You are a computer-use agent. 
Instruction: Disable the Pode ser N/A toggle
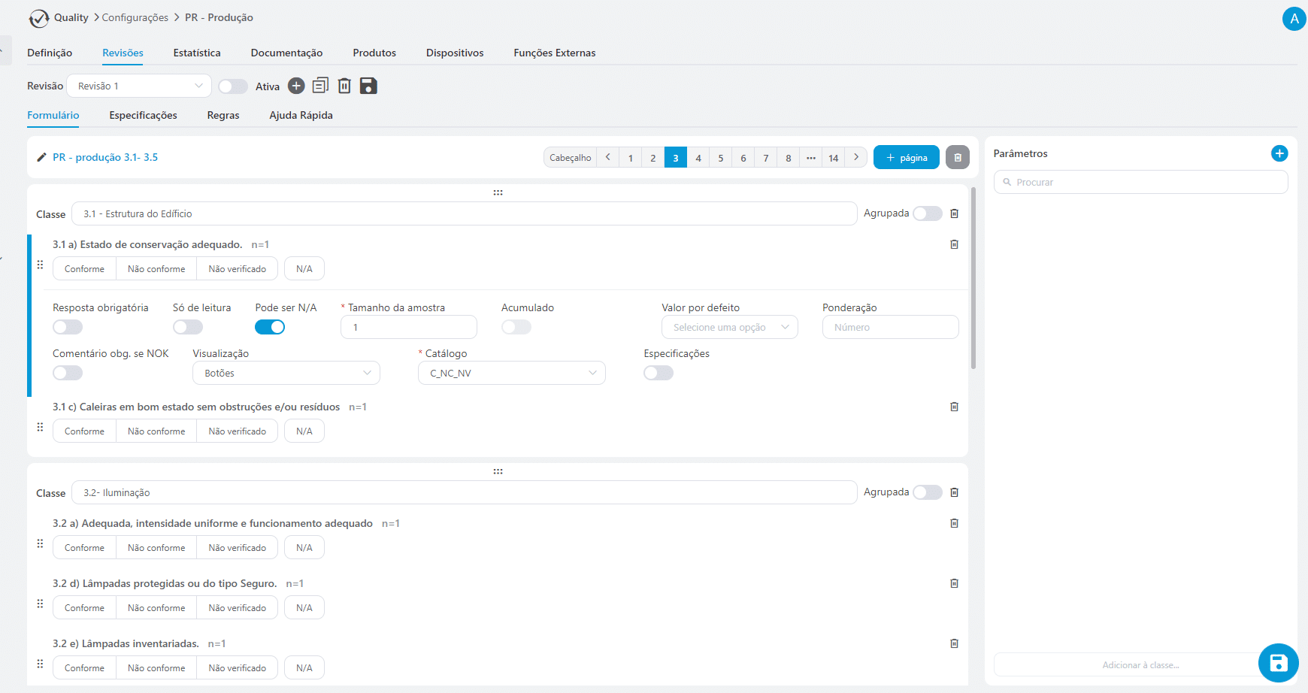[270, 327]
